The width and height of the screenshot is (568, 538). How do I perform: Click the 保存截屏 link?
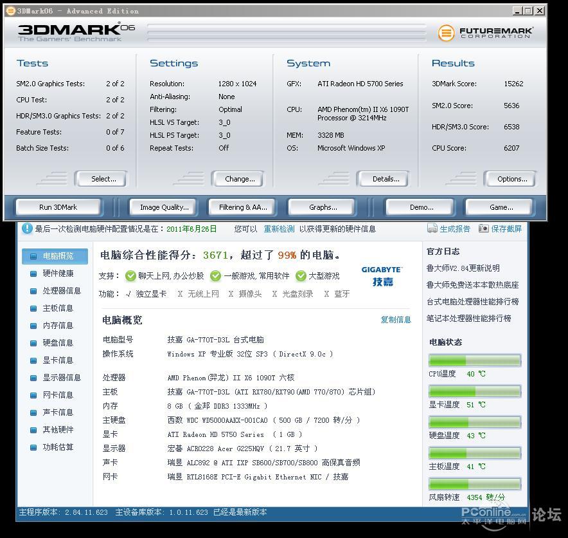point(506,229)
